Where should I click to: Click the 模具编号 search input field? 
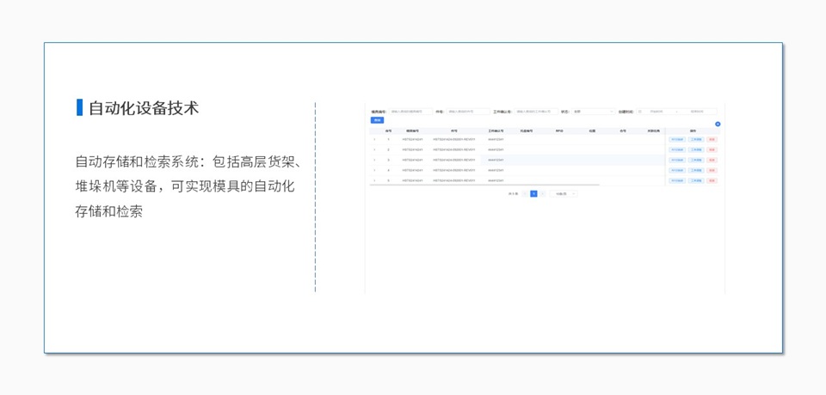click(x=410, y=112)
